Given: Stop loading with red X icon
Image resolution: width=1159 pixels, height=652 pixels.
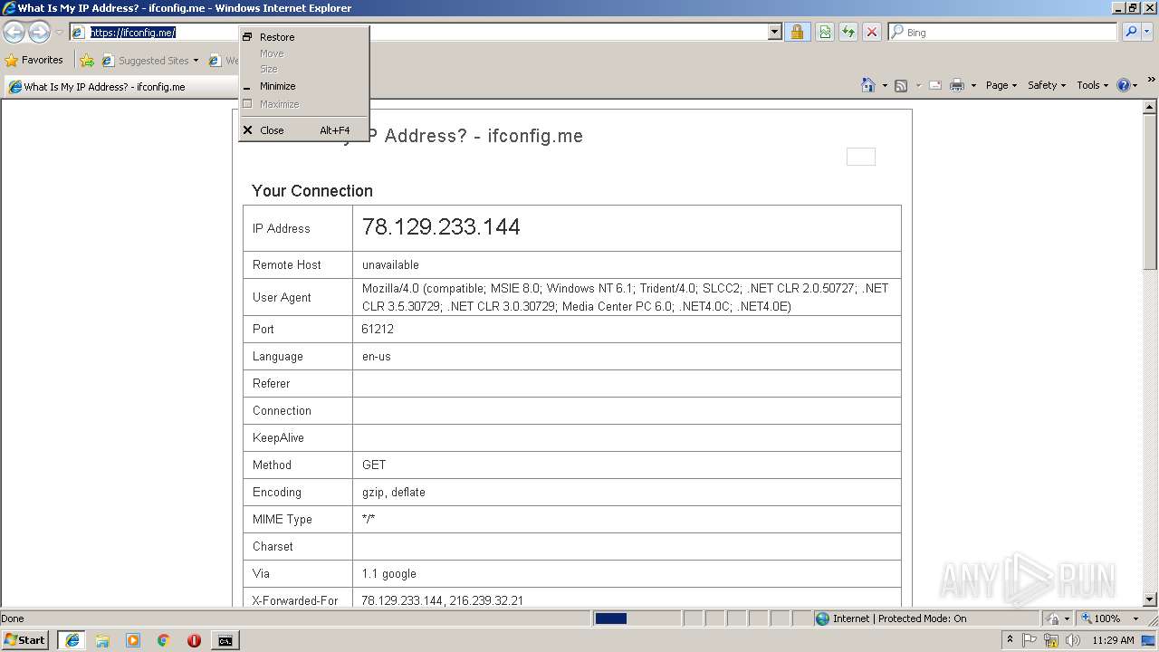Looking at the screenshot, I should pyautogui.click(x=872, y=32).
